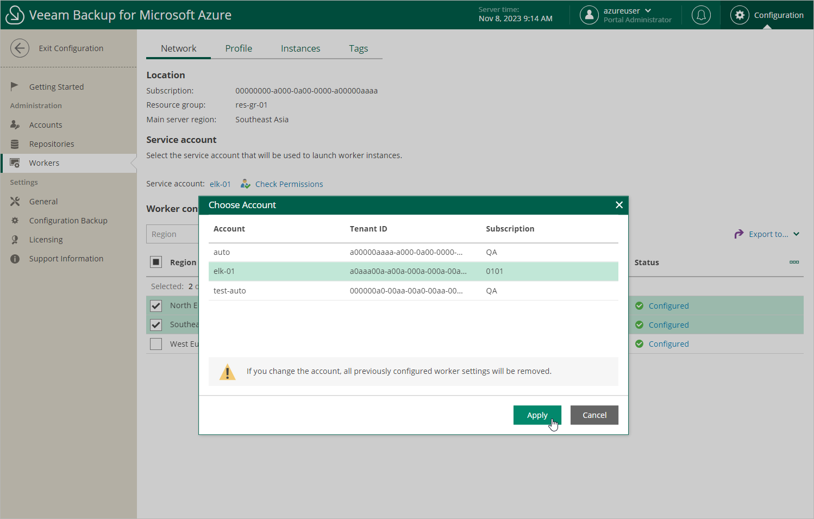This screenshot has height=519, width=814.
Task: Click the Account column header
Action: tap(229, 229)
